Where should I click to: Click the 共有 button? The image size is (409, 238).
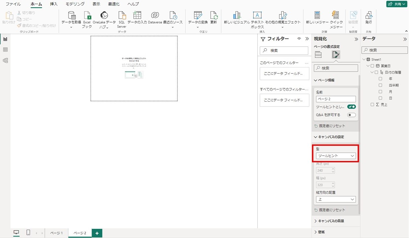coord(396,4)
